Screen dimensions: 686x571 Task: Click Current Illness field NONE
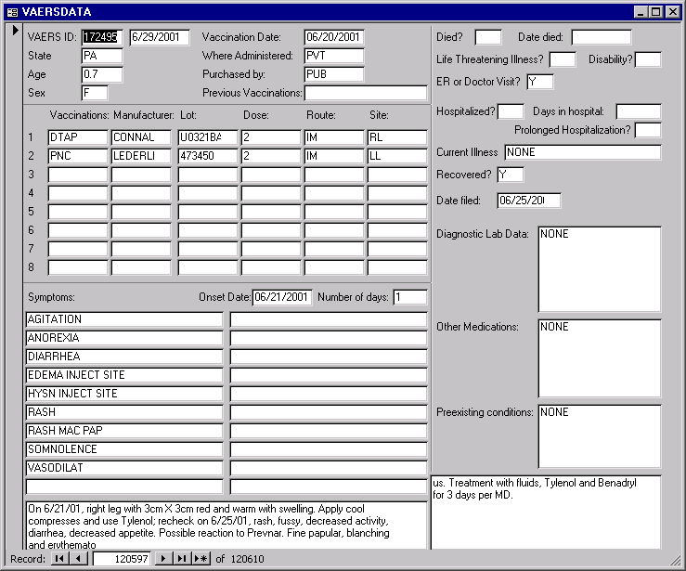click(583, 152)
